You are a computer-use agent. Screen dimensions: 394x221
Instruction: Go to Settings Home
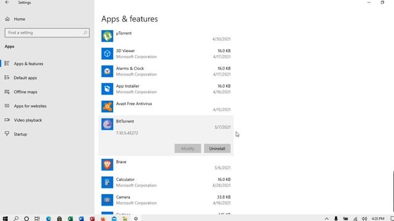tap(19, 19)
